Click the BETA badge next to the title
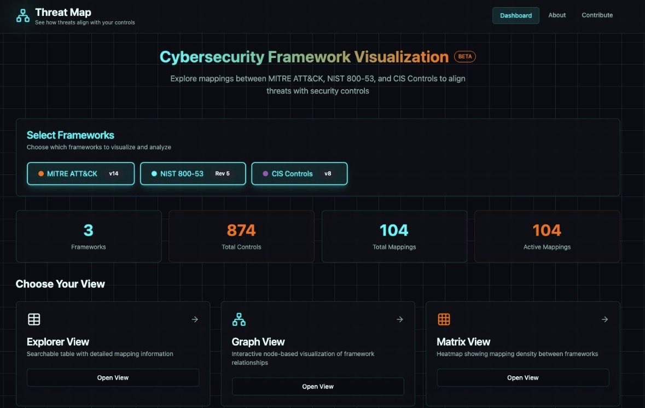Screen dimensions: 645x408 [x=465, y=56]
